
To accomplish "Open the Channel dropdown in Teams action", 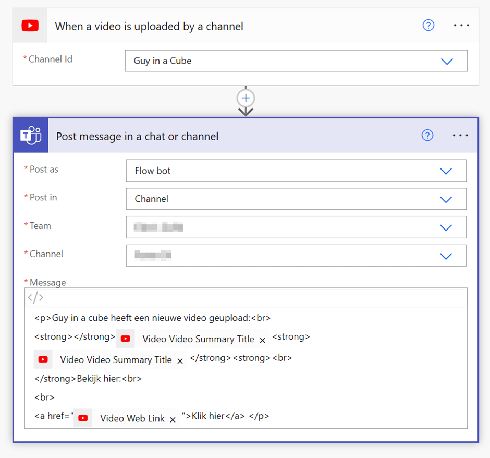I will [x=446, y=256].
